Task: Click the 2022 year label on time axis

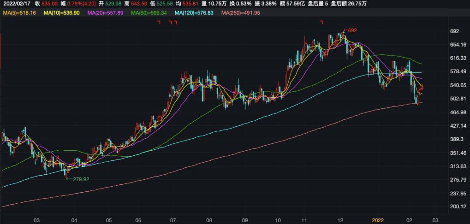Action: coord(378,220)
